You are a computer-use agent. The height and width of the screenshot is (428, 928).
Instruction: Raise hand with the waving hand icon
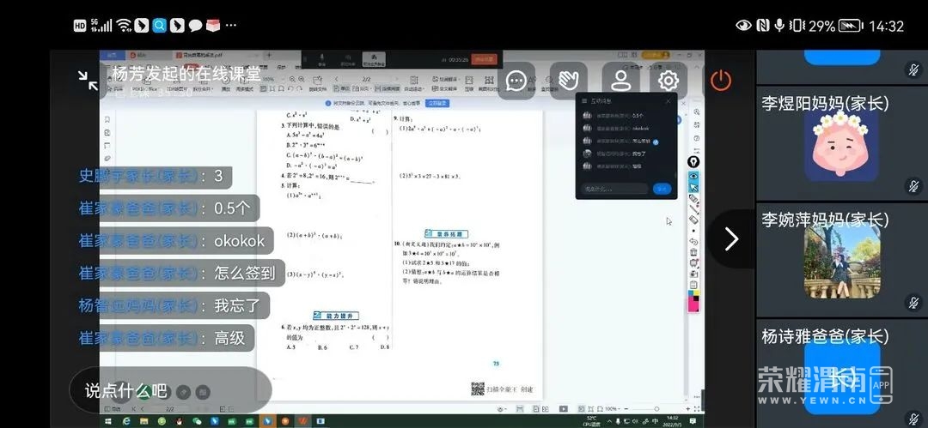click(x=567, y=81)
